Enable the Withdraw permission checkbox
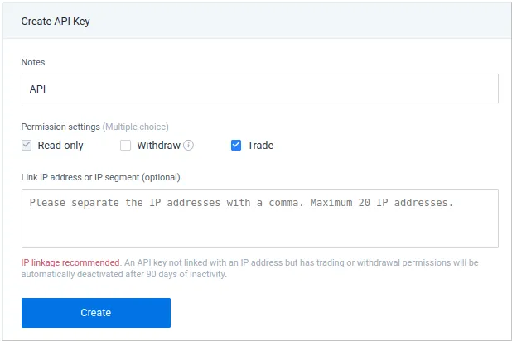 tap(126, 146)
